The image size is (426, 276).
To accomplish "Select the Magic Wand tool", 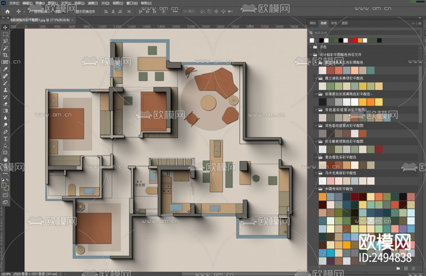I will click(5, 48).
